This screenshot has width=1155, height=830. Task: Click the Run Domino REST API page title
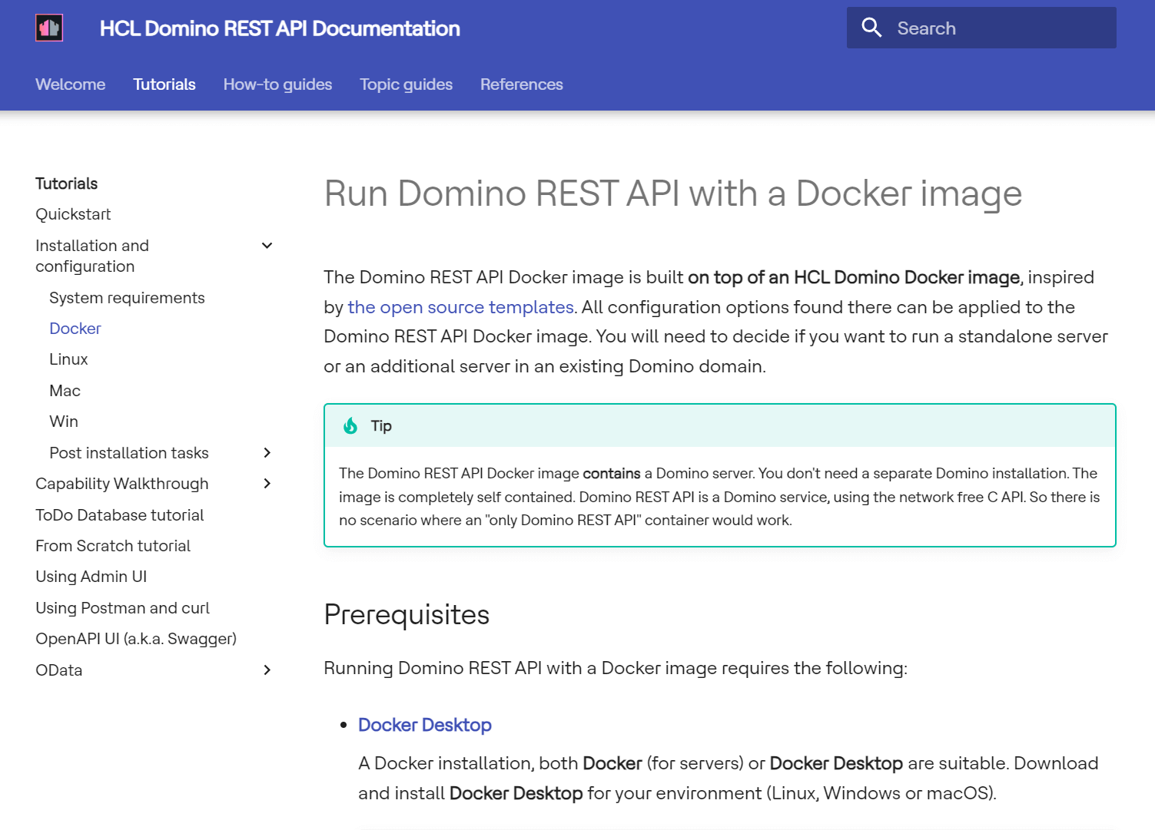(x=673, y=193)
